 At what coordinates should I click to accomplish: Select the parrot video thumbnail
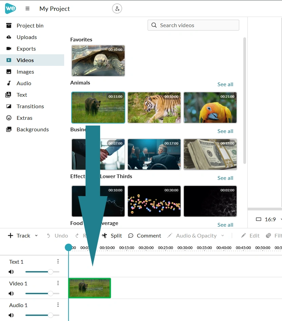pyautogui.click(x=210, y=108)
